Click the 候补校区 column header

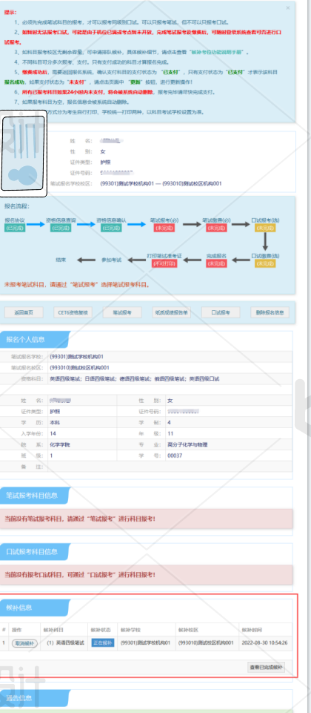point(187,630)
